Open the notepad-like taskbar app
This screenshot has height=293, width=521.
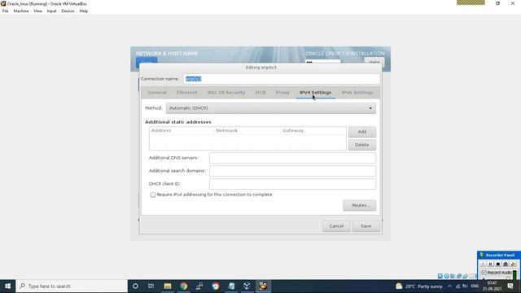coord(231,286)
